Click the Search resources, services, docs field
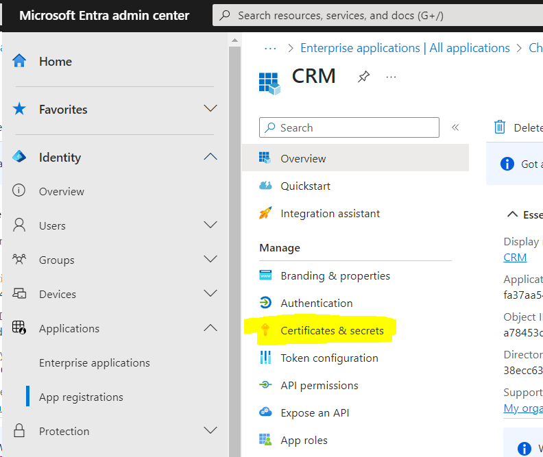Viewport: 543px width, 457px height. [378, 15]
